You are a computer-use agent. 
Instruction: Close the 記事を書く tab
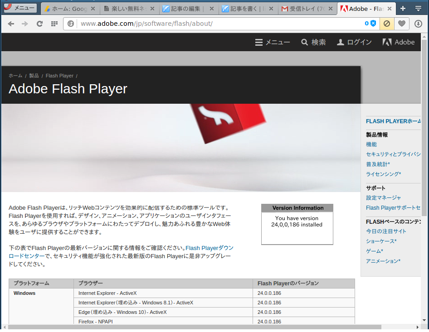[271, 9]
